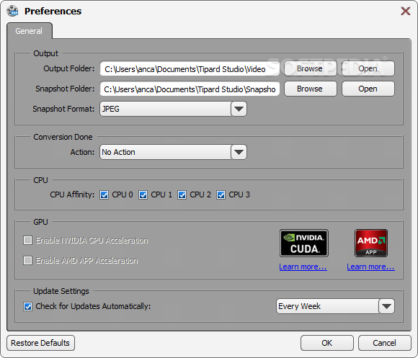Open the Snapshot Format dropdown arrow
The height and width of the screenshot is (358, 418).
(239, 109)
